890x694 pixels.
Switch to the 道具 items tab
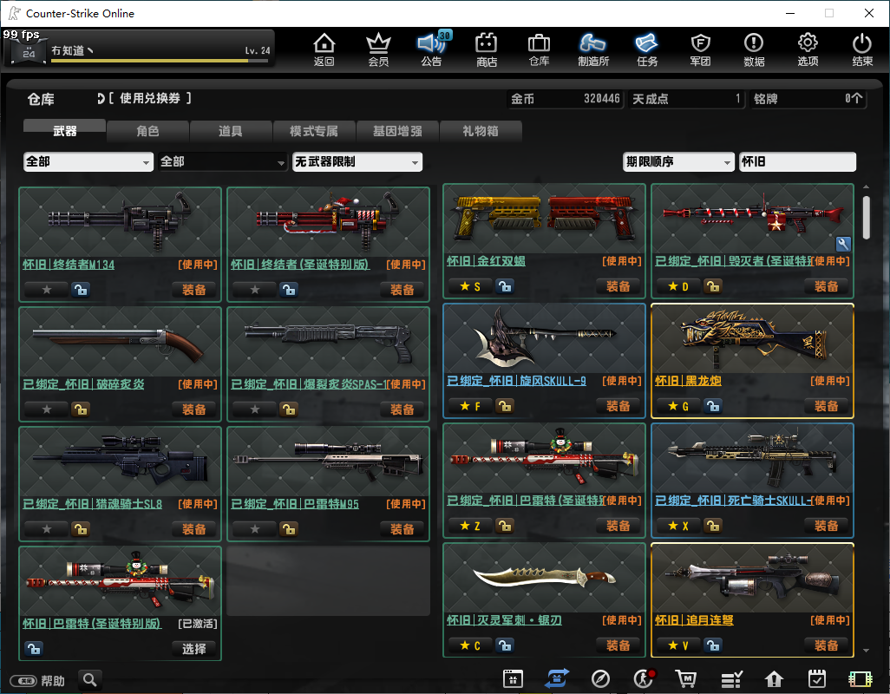tap(231, 131)
